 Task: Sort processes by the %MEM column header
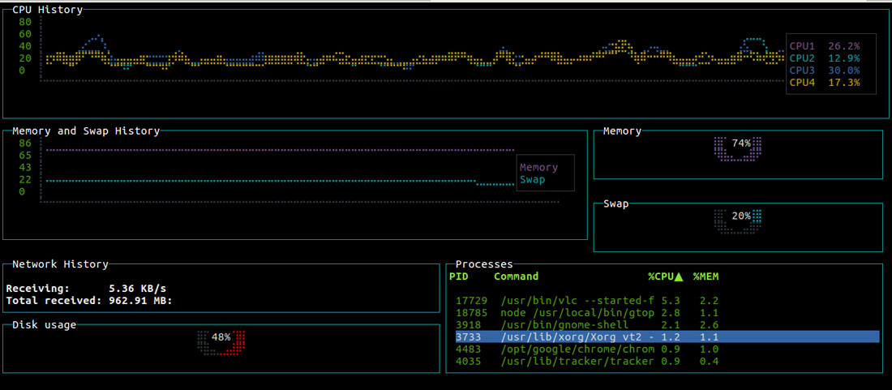705,276
